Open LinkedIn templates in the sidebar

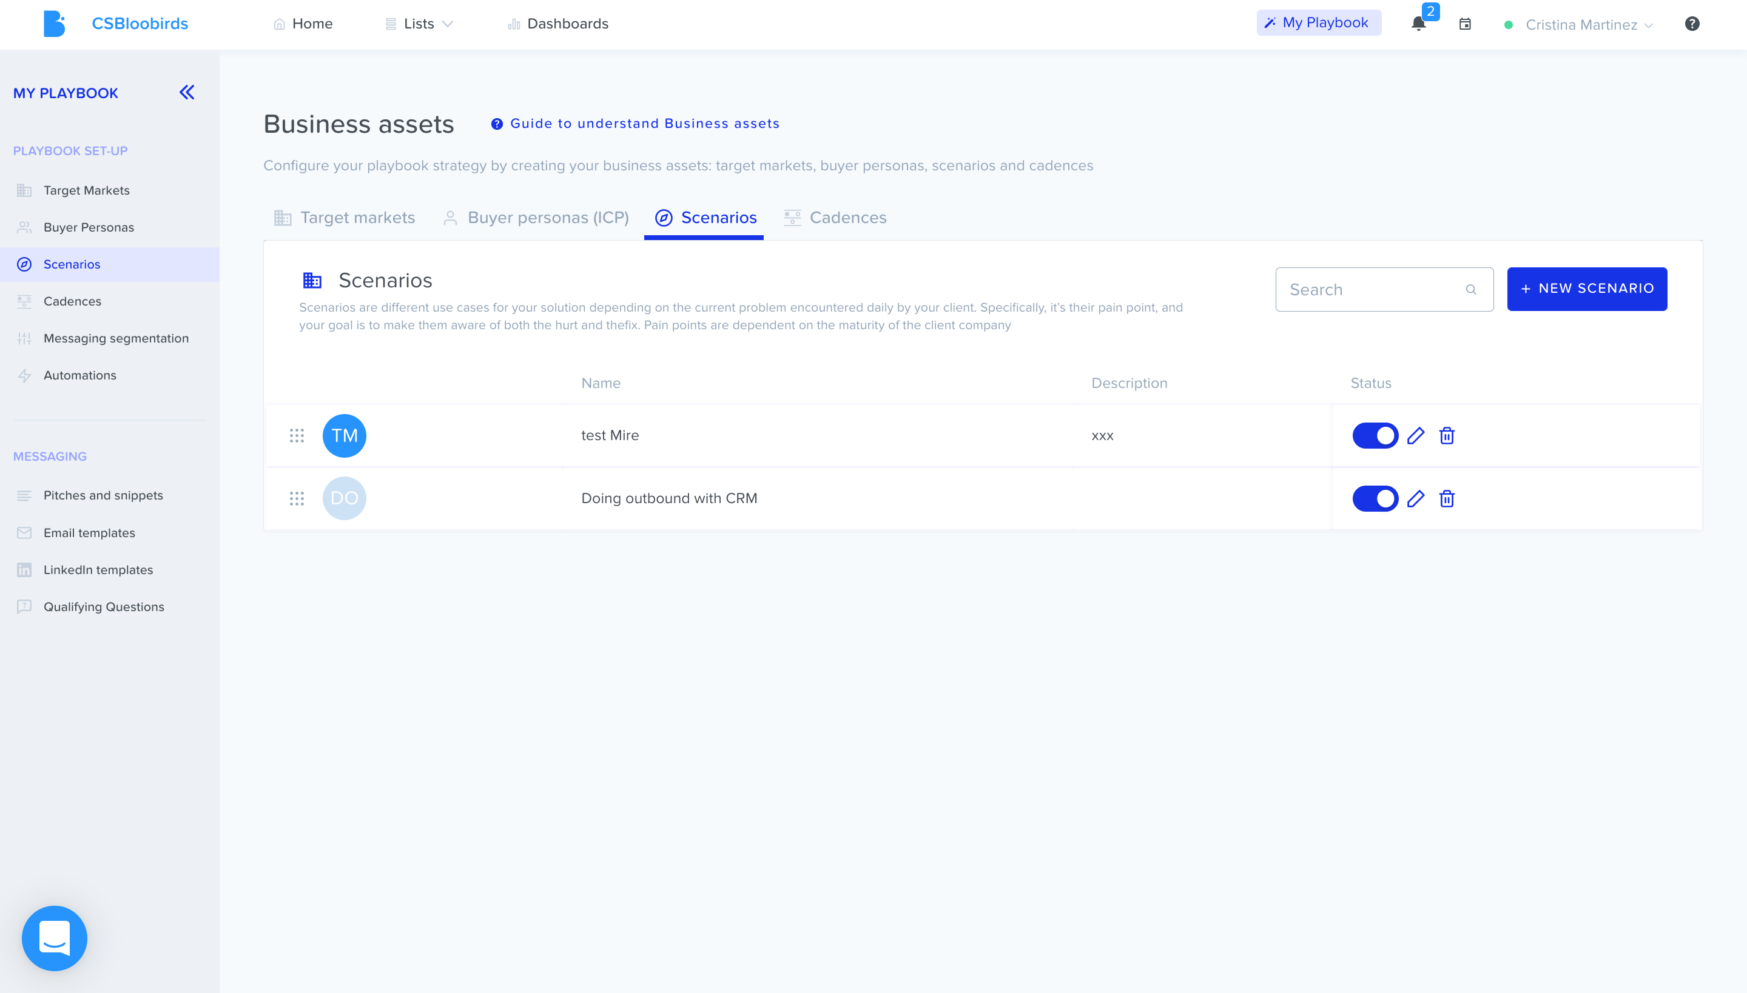pos(109,569)
